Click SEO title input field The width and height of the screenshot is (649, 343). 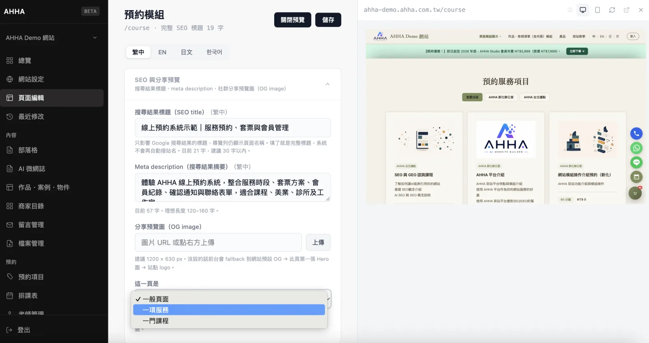[x=233, y=128]
